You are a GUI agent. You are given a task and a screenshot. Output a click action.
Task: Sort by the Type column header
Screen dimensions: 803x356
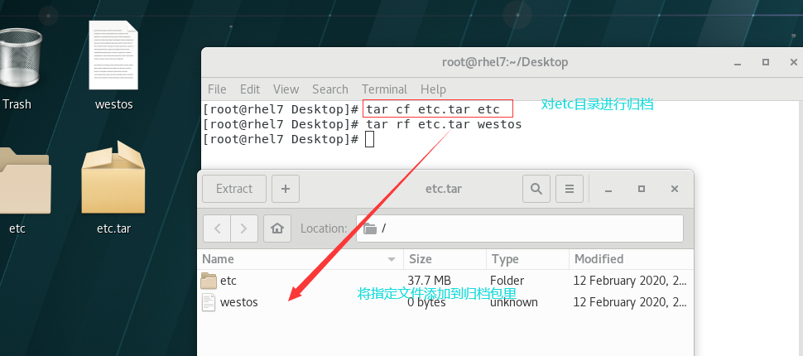tap(527, 259)
